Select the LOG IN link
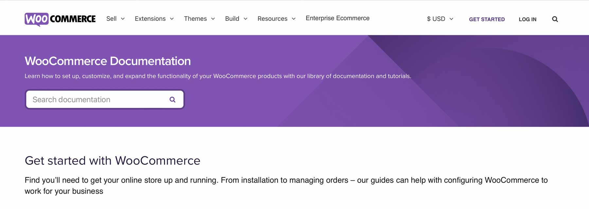Screen dimensions: 589x209 pos(527,19)
